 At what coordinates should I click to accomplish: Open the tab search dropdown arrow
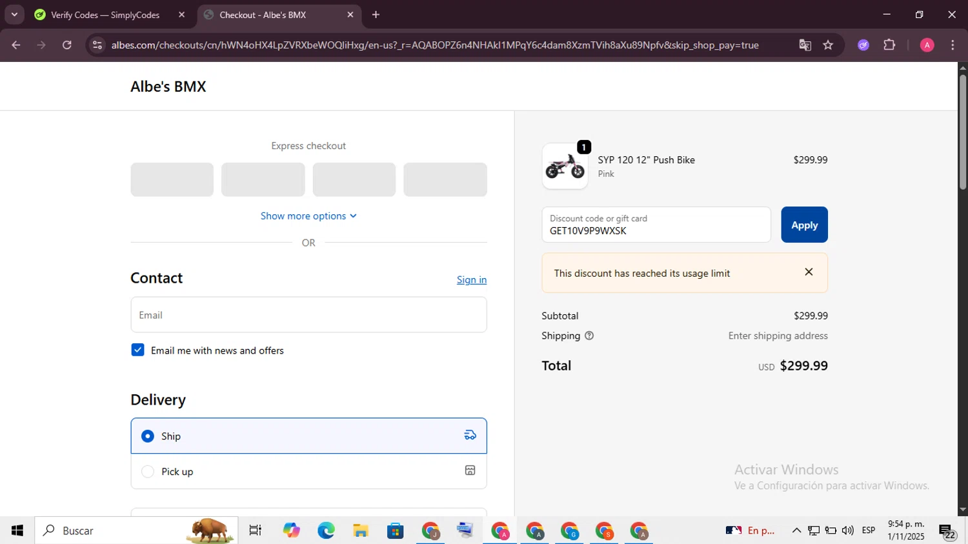14,14
